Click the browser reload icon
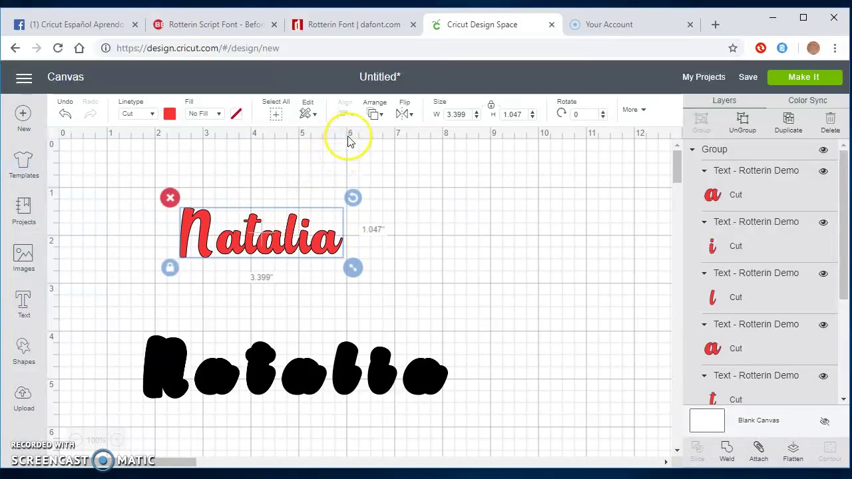Screen dimensions: 852x479 click(58, 48)
